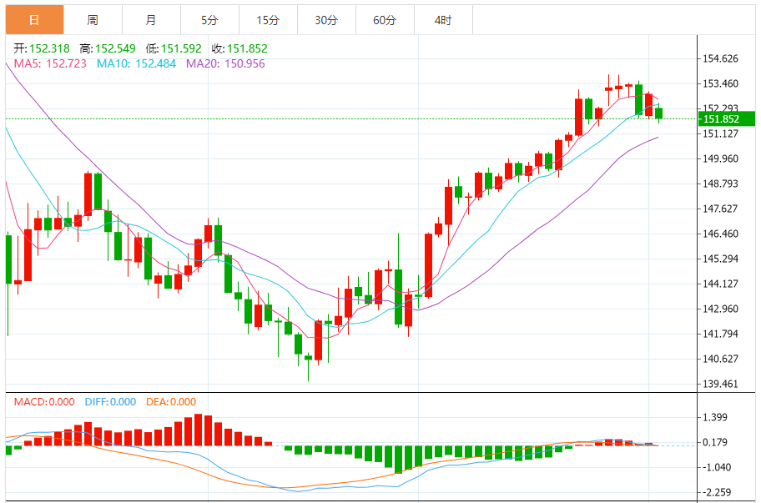Click the 1.399 MACD axis label

(x=717, y=417)
